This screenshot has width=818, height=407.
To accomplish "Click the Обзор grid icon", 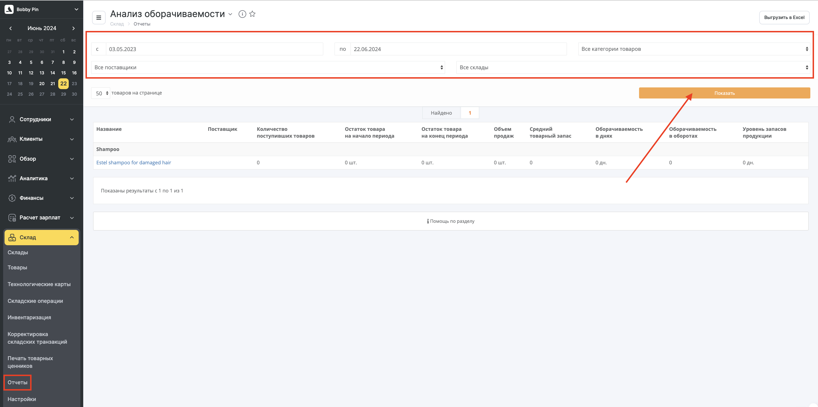I will pos(12,159).
